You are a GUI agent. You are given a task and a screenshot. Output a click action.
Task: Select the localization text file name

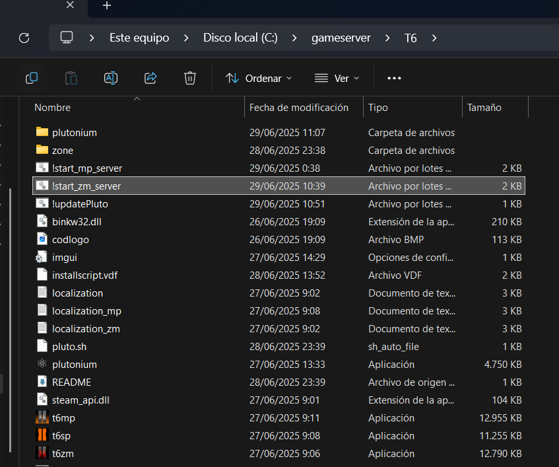tap(77, 293)
